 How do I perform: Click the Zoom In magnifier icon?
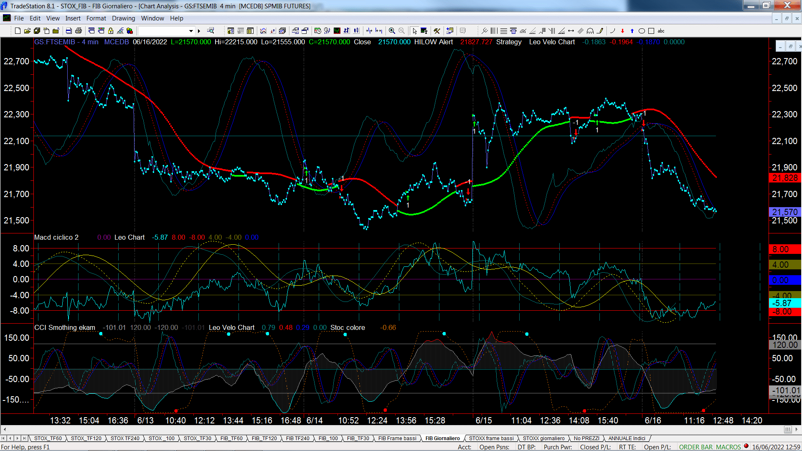point(392,31)
